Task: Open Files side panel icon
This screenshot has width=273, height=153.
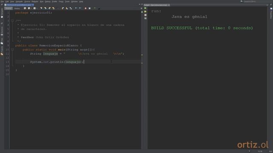Action: (x=2, y=40)
